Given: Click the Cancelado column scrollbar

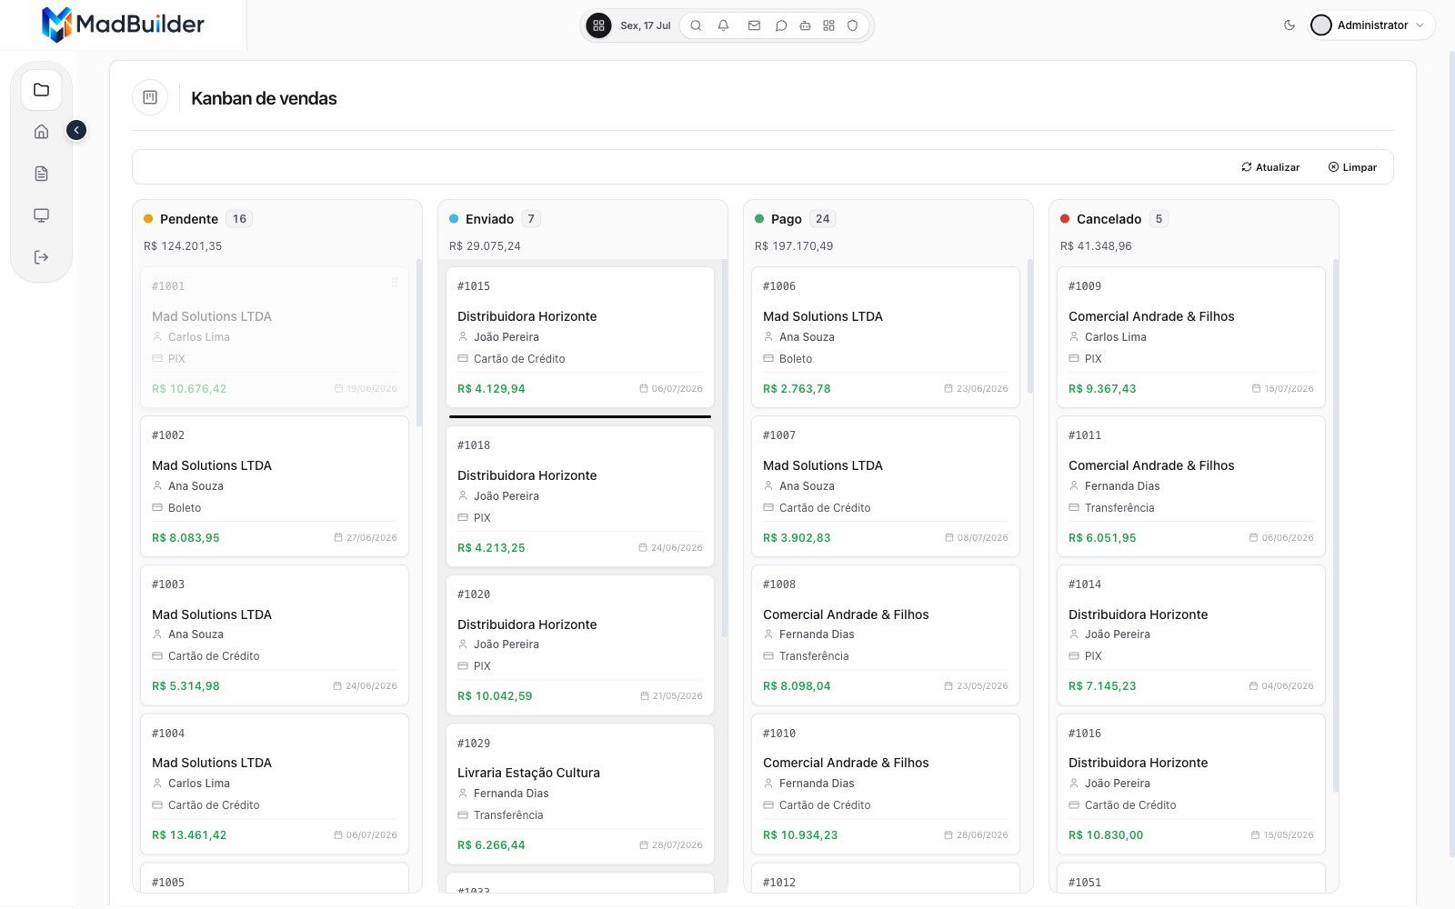Looking at the screenshot, I should pos(1336,525).
